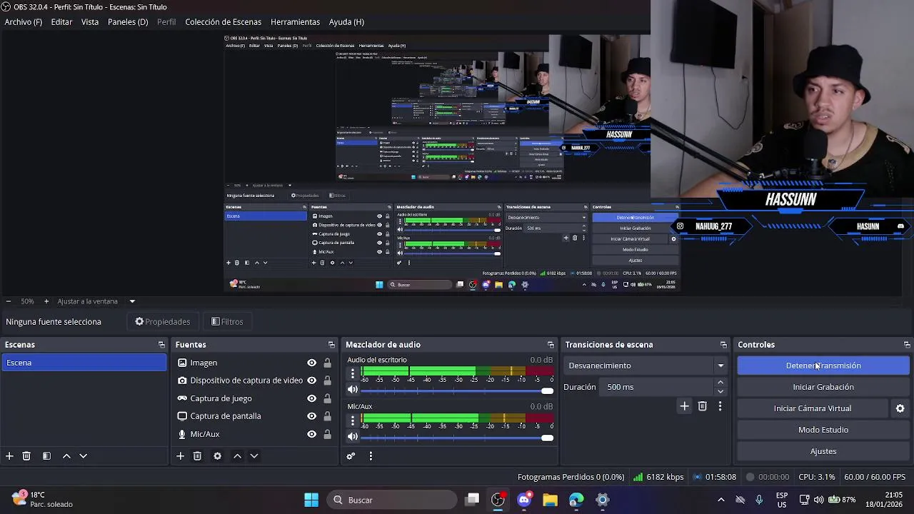
Task: Lock the Captura de juego source
Action: 327,398
